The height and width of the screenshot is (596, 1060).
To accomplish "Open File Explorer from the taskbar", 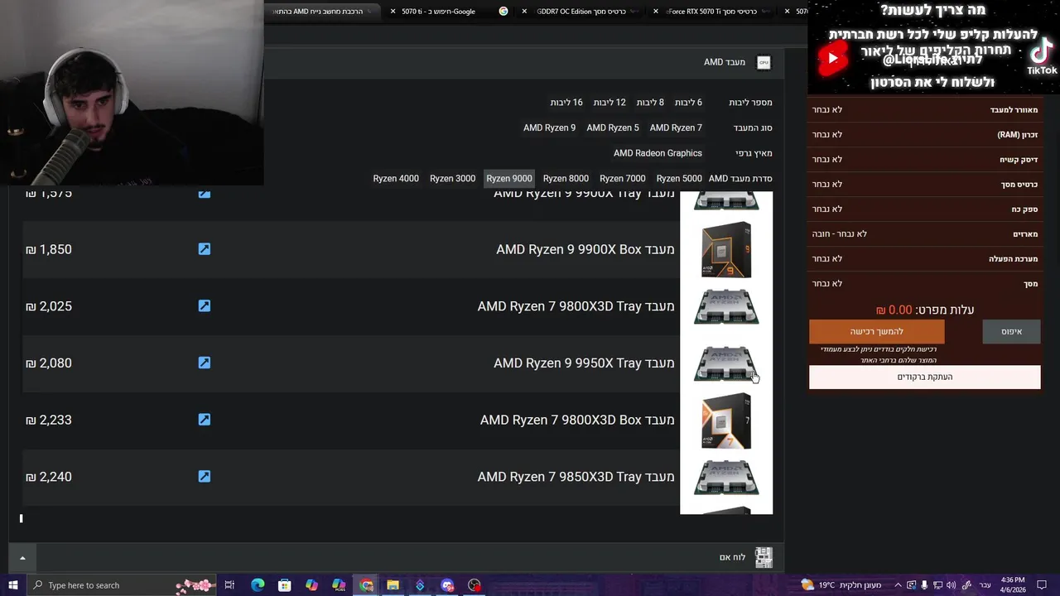I will pos(393,585).
